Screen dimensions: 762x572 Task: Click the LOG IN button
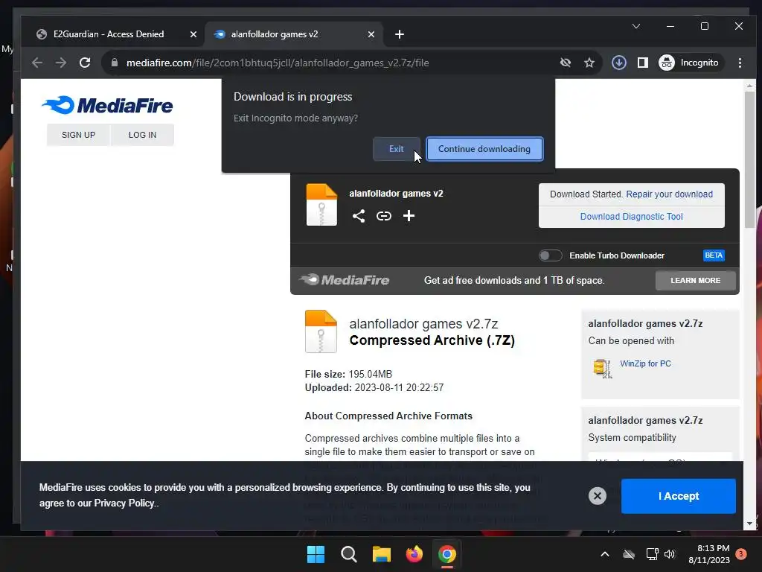[x=142, y=135]
